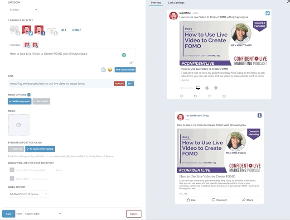Switch to the Link Settings tab
The image size is (290, 220).
coord(176,3)
